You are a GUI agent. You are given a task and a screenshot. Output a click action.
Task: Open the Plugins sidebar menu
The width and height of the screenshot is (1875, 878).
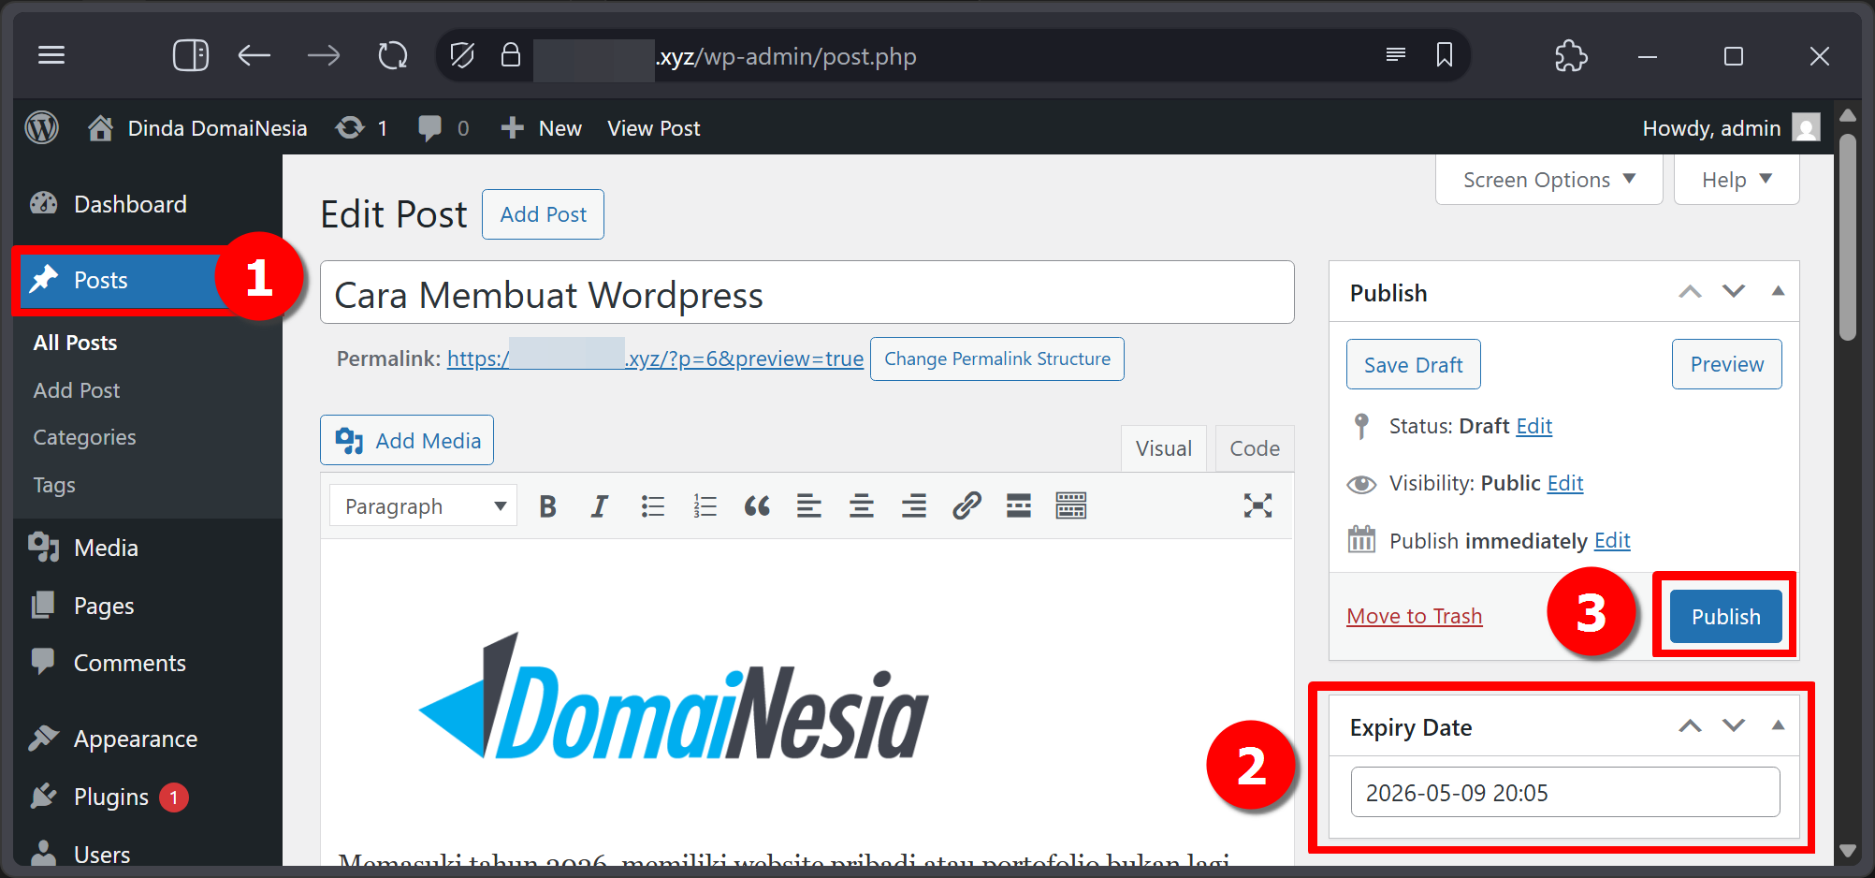click(111, 797)
